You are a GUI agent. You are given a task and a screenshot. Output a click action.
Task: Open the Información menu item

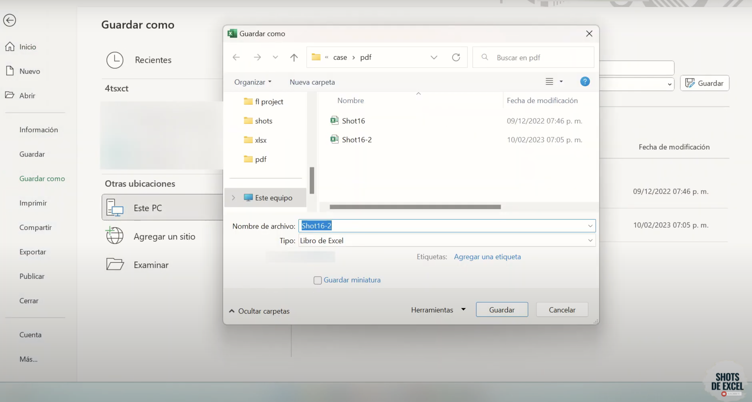[x=38, y=130]
